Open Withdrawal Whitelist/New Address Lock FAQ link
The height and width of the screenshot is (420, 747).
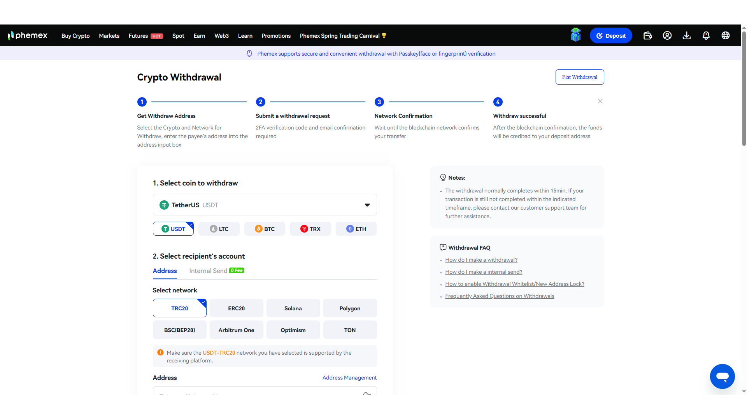515,284
